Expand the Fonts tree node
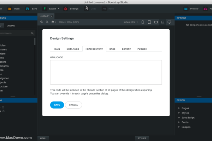The image size is (212, 141). [179, 122]
